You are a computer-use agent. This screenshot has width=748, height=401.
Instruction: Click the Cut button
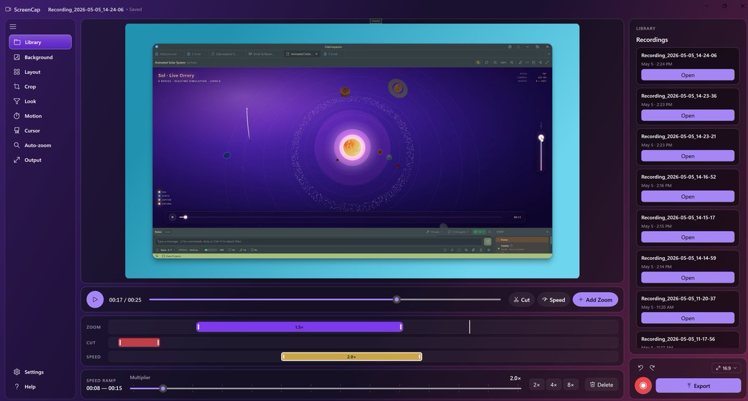click(x=521, y=300)
